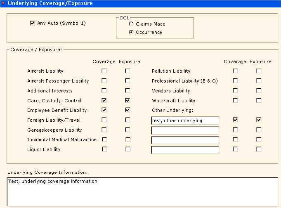
Task: Check Watercraft Liability Exposure checkbox
Action: (x=259, y=100)
